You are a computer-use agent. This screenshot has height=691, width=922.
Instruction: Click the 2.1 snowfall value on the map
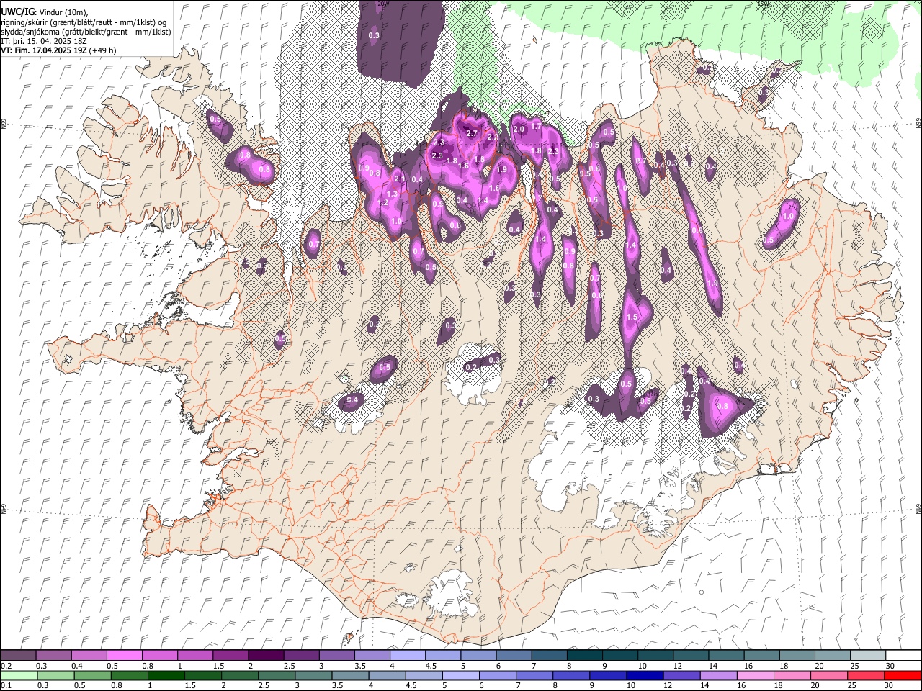[400, 179]
